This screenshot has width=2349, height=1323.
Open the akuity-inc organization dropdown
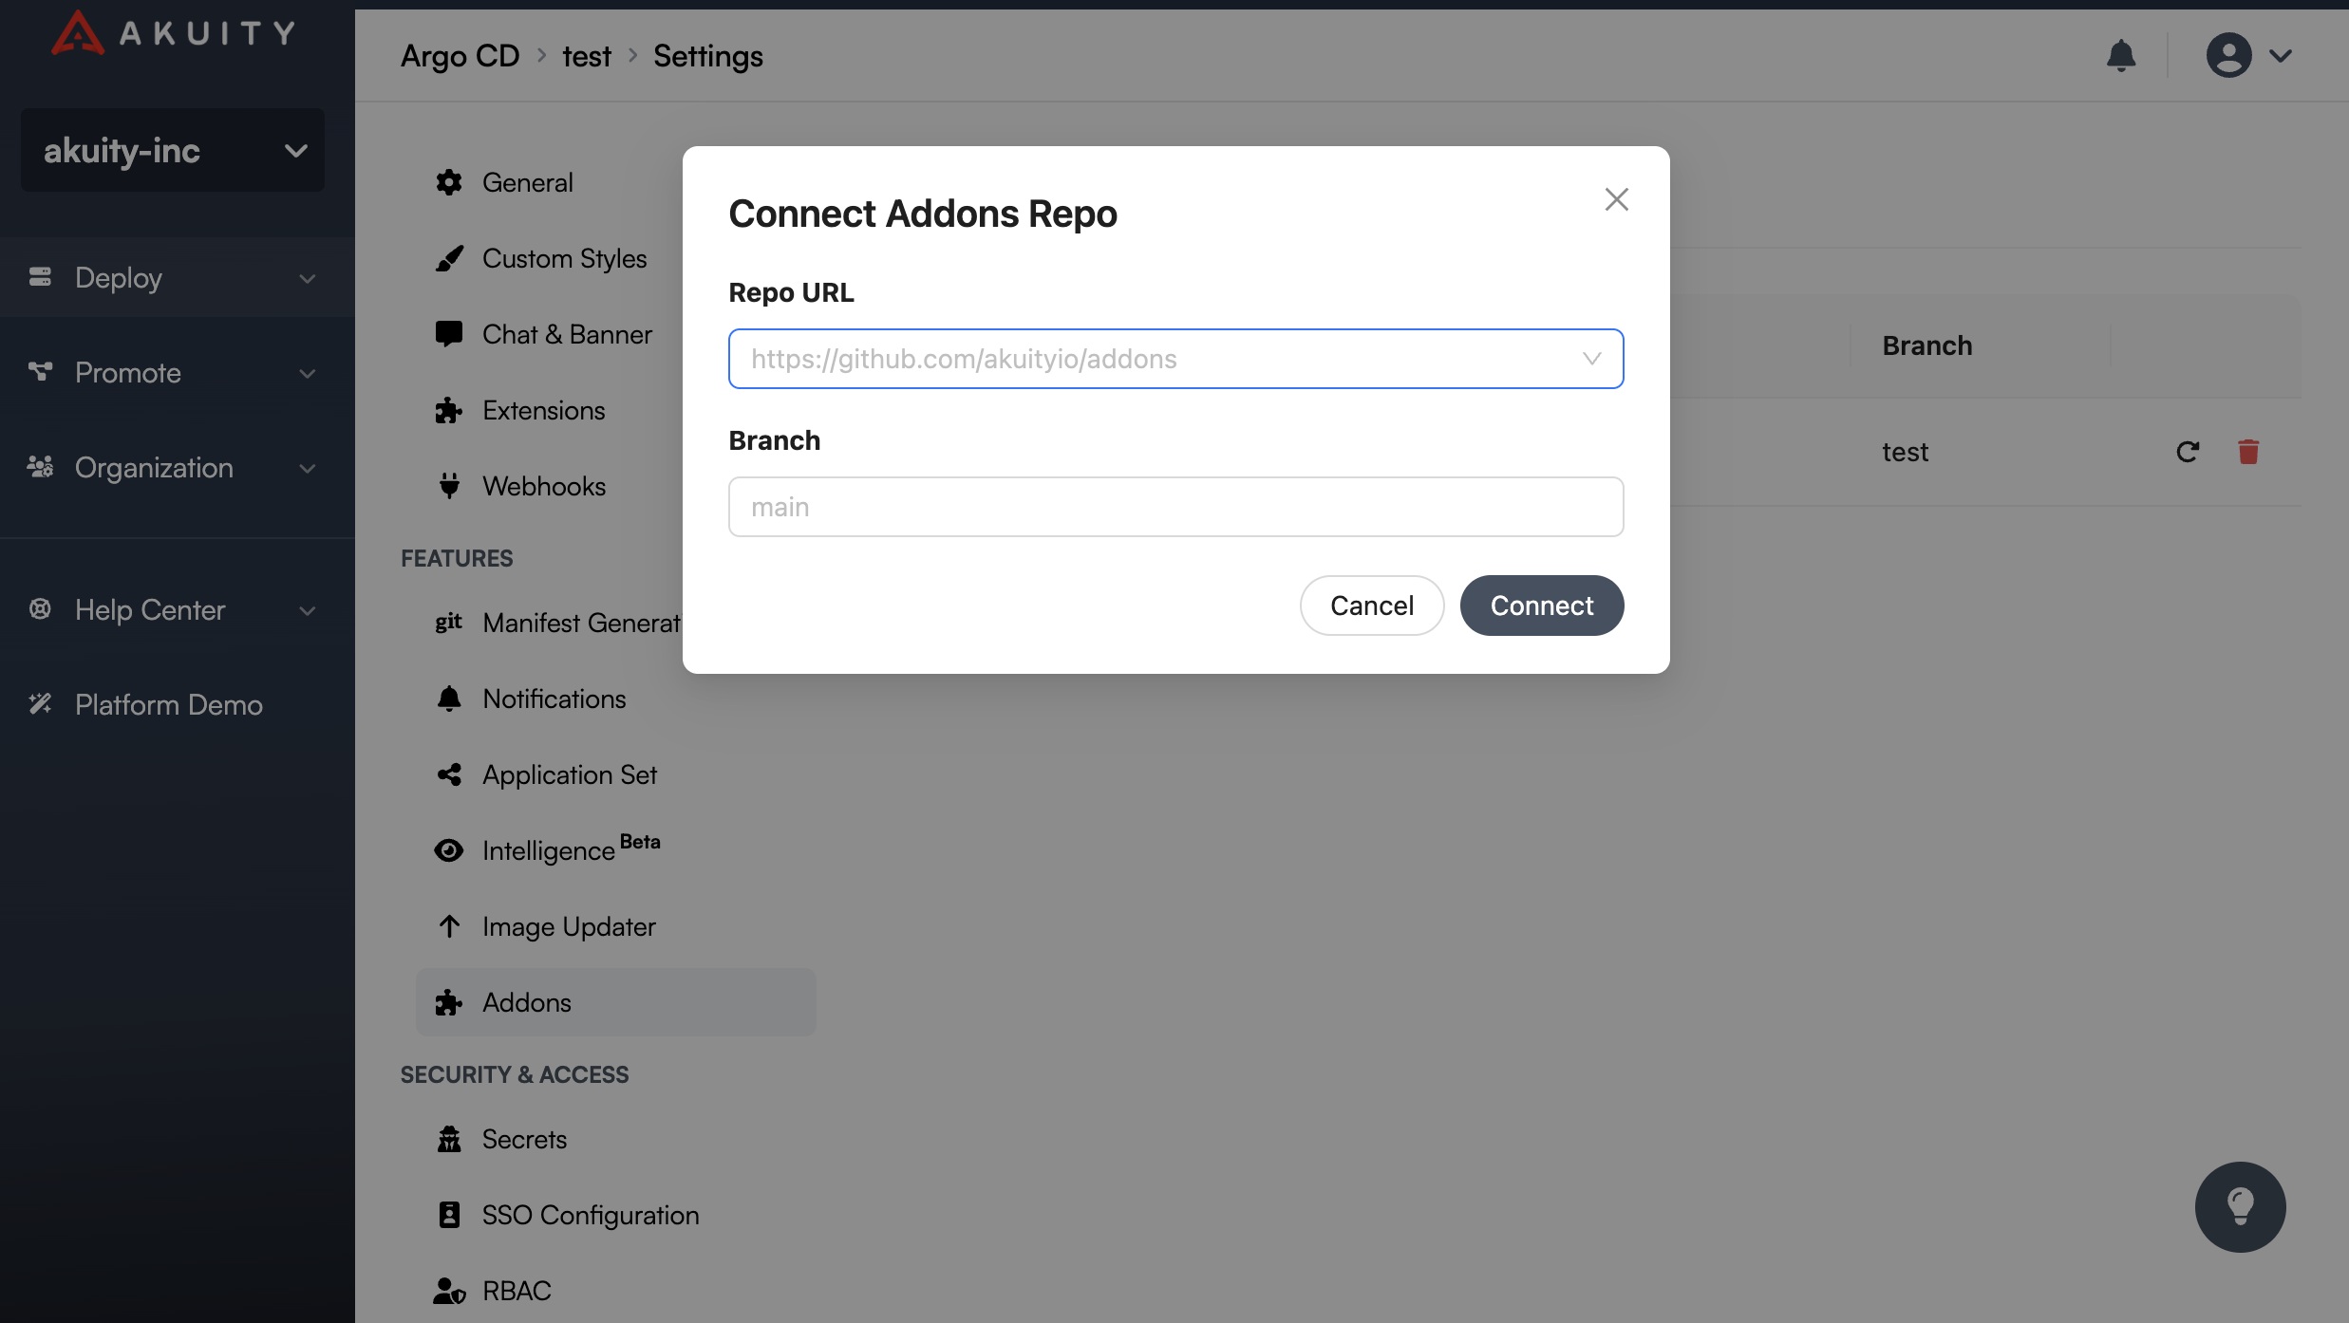(173, 150)
